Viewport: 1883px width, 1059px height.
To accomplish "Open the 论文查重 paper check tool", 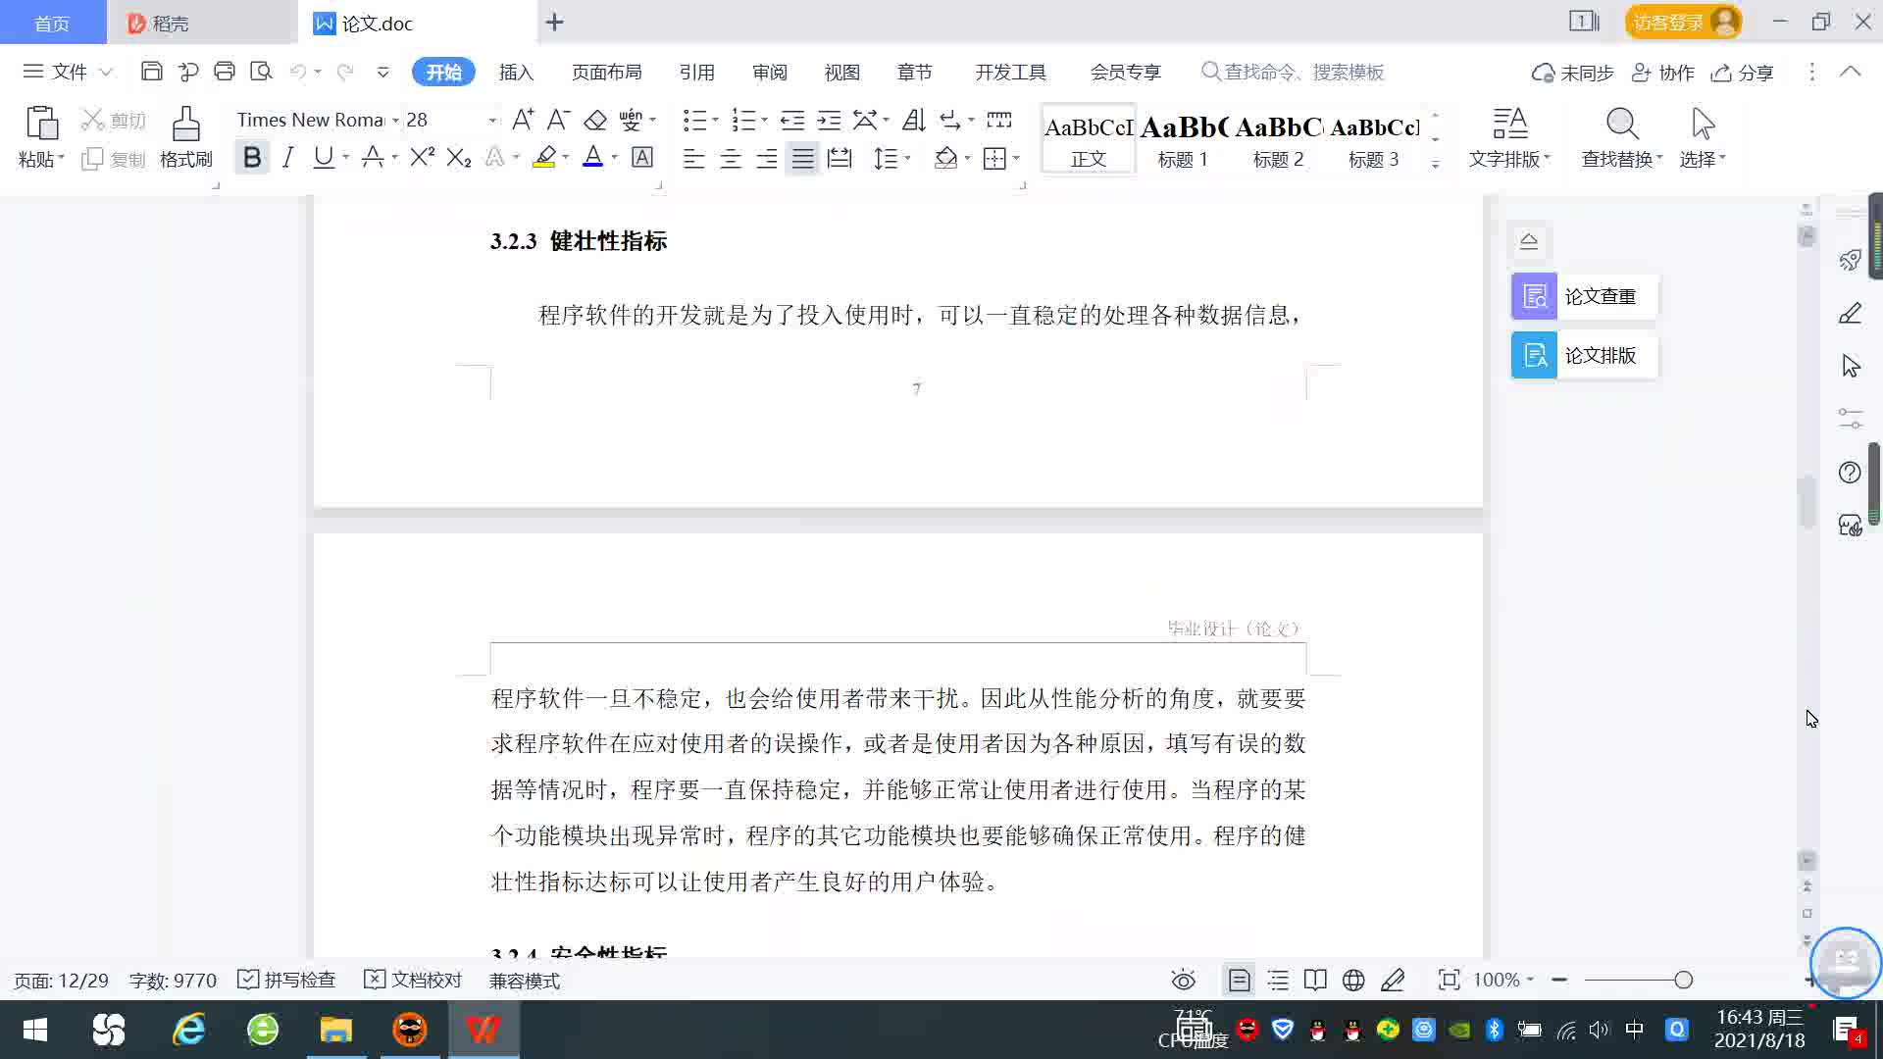I will tap(1584, 296).
